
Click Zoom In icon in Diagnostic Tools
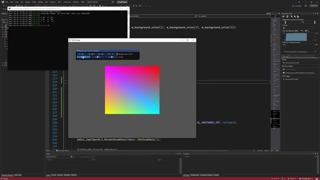(291, 16)
